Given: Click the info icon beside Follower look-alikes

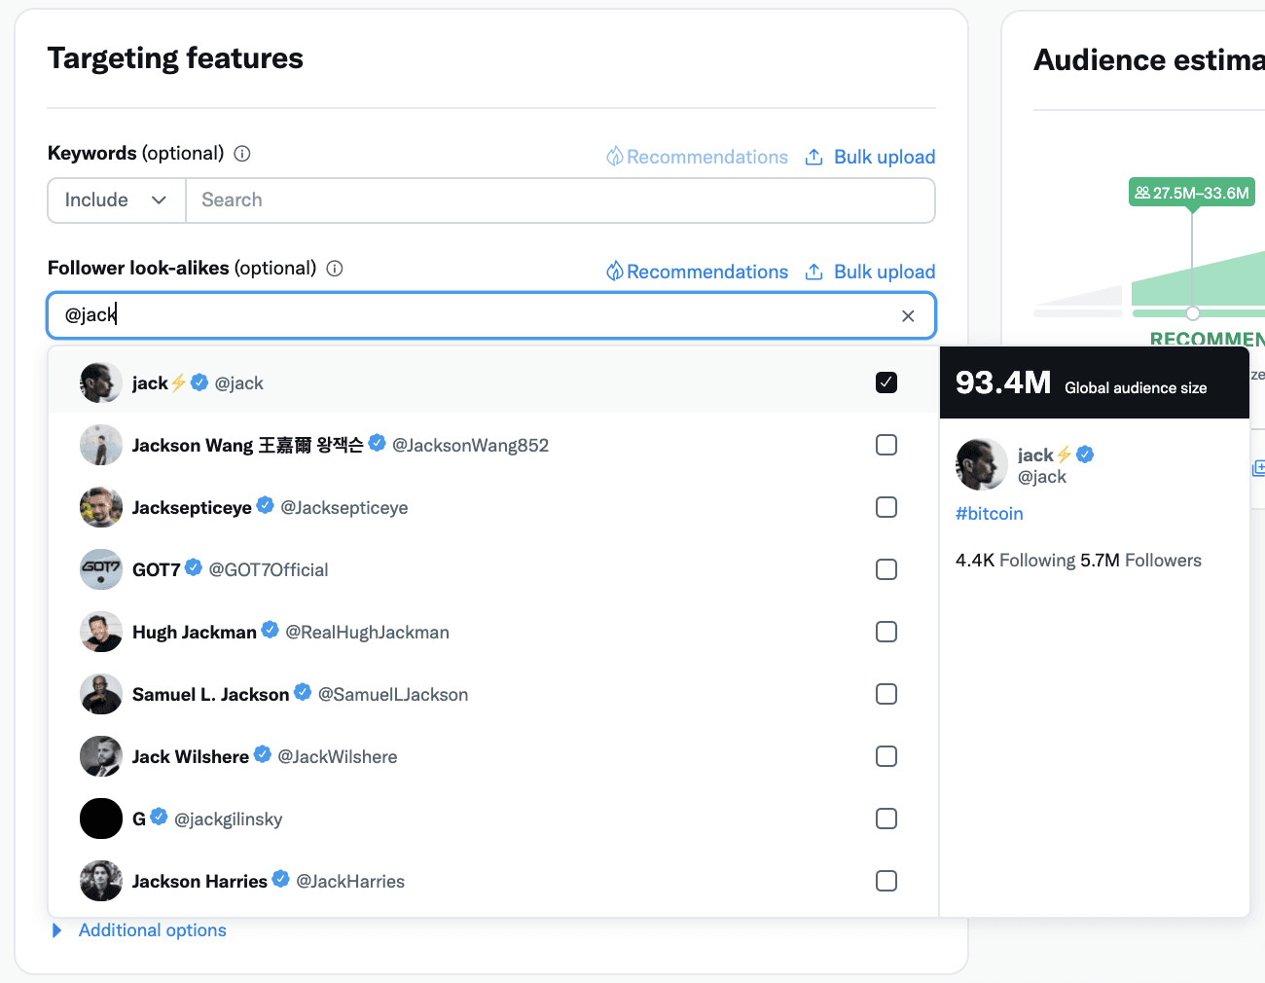Looking at the screenshot, I should click(x=334, y=268).
